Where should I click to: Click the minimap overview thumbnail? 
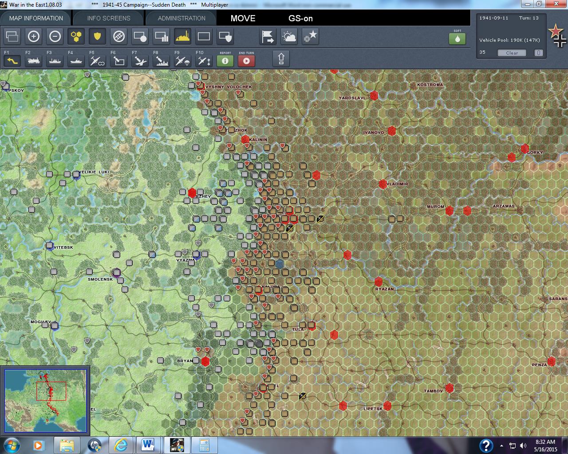tap(45, 401)
